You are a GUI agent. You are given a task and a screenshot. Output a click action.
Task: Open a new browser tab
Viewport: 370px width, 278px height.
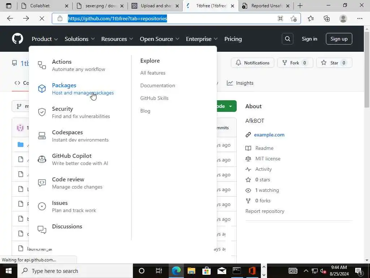[x=300, y=6]
